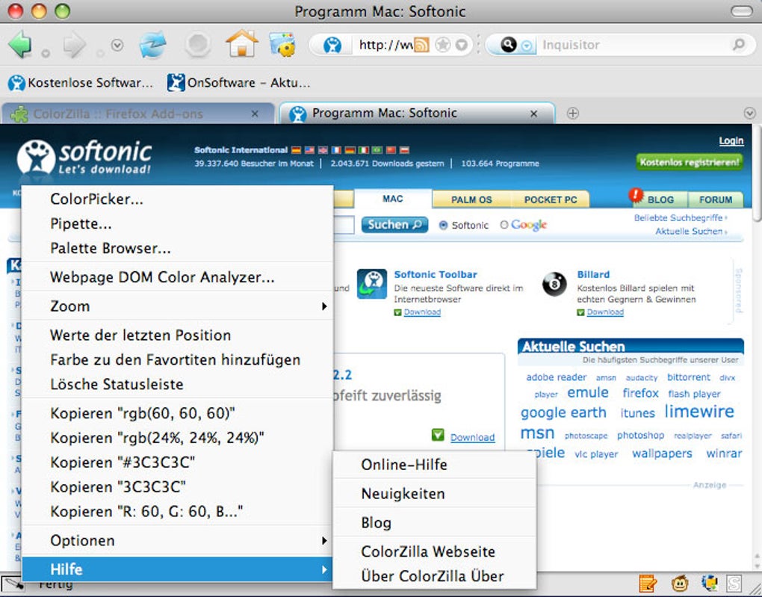Click the Softonic logo
The width and height of the screenshot is (762, 597).
[x=84, y=157]
